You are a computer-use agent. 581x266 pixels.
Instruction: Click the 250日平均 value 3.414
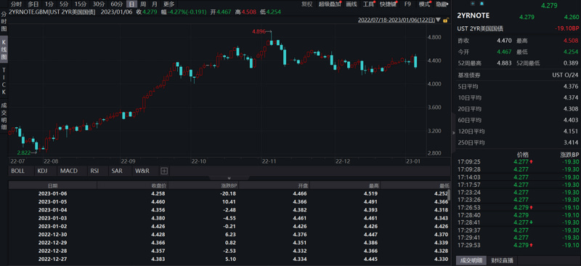tap(571, 142)
